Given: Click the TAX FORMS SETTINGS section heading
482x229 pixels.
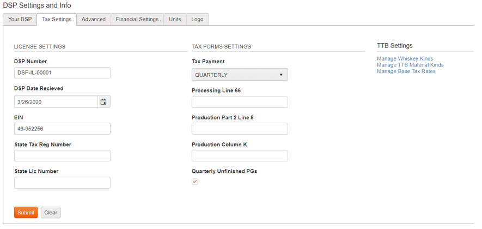Looking at the screenshot, I should [x=221, y=46].
